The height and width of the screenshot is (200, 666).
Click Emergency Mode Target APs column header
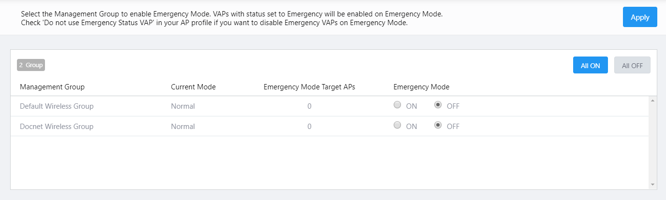tap(309, 87)
